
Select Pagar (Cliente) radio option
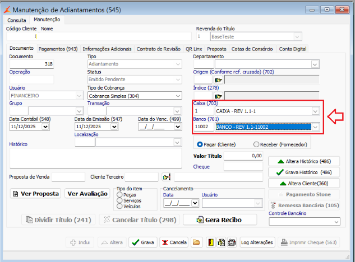[199, 144]
